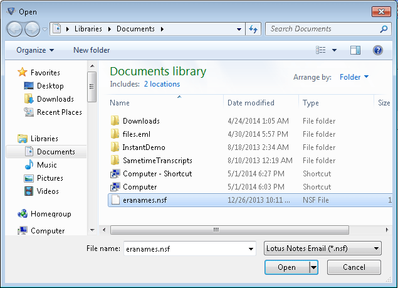Select Downloads under Favorites
Image resolution: width=398 pixels, height=288 pixels.
(x=49, y=99)
